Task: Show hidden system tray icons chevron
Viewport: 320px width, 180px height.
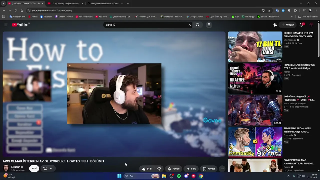Action: click(x=288, y=176)
